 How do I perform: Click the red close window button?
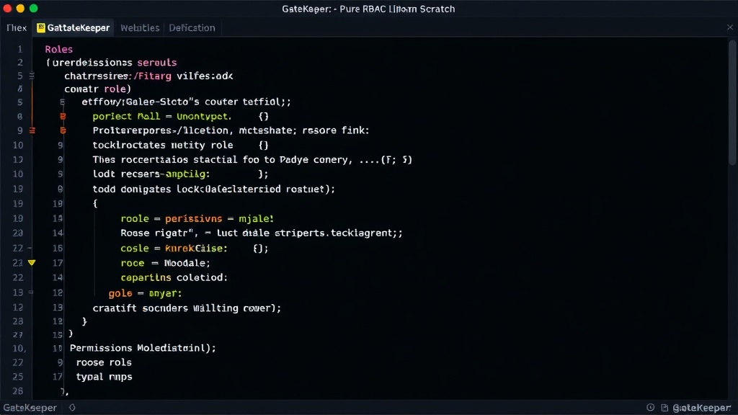[7, 9]
